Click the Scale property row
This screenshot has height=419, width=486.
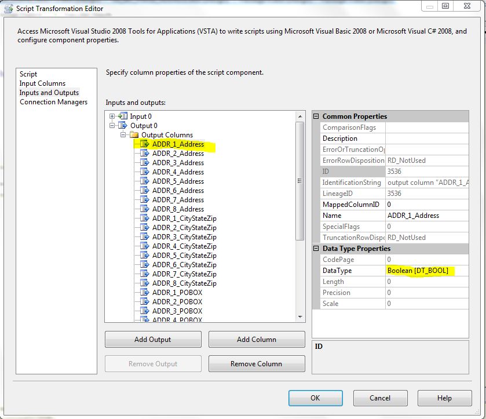tap(394, 304)
